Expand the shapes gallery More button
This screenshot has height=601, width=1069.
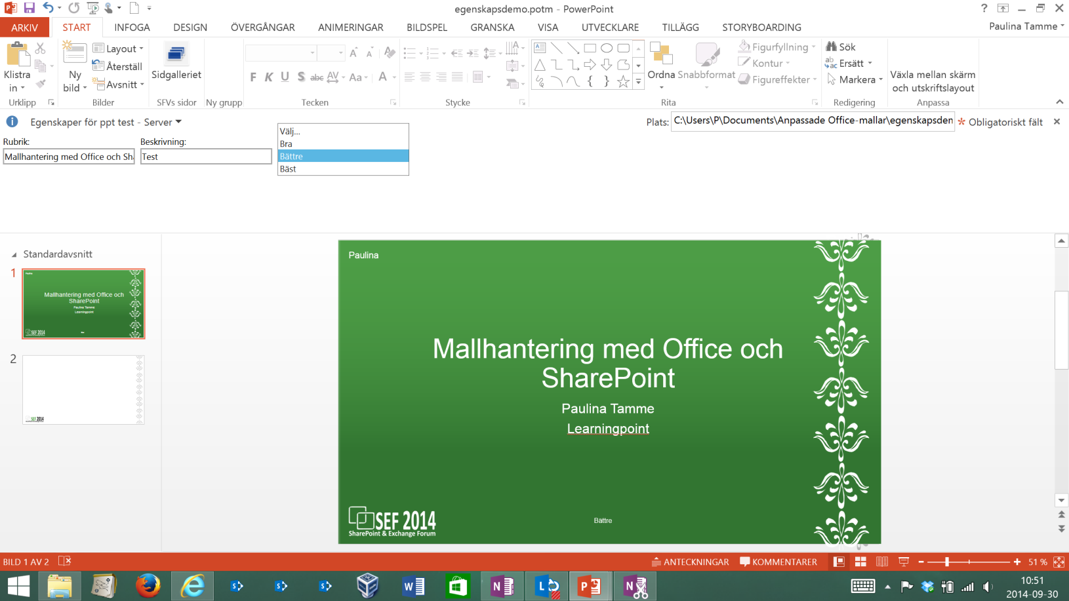(638, 82)
